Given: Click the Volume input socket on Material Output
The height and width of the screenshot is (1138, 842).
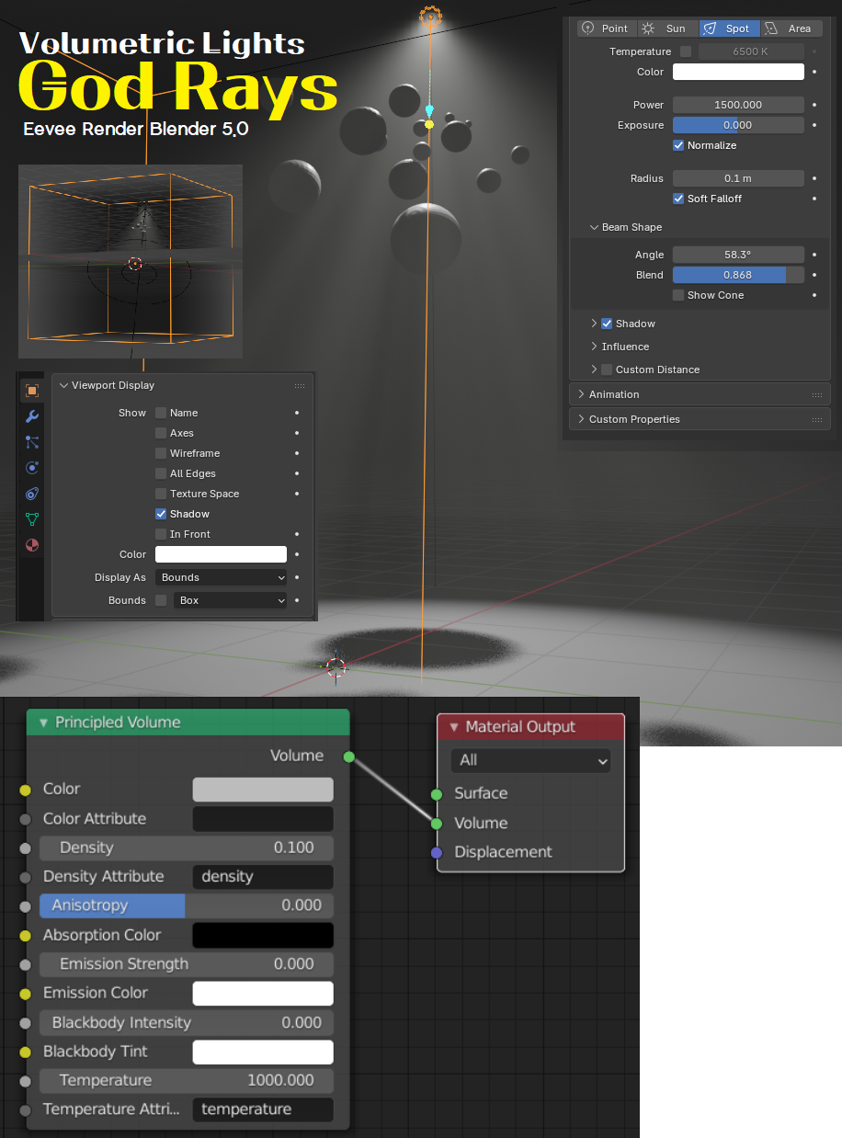Looking at the screenshot, I should coord(437,824).
